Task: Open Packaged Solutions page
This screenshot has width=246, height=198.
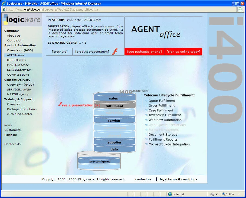Action: (x=22, y=109)
